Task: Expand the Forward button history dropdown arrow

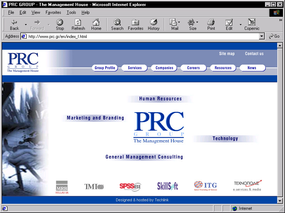Action: (48, 24)
